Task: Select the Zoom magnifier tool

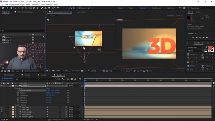Action: 14,8
